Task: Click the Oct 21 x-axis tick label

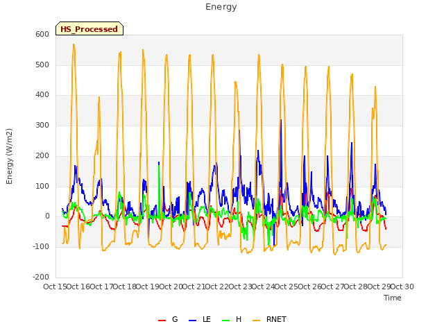Action: 194,287
